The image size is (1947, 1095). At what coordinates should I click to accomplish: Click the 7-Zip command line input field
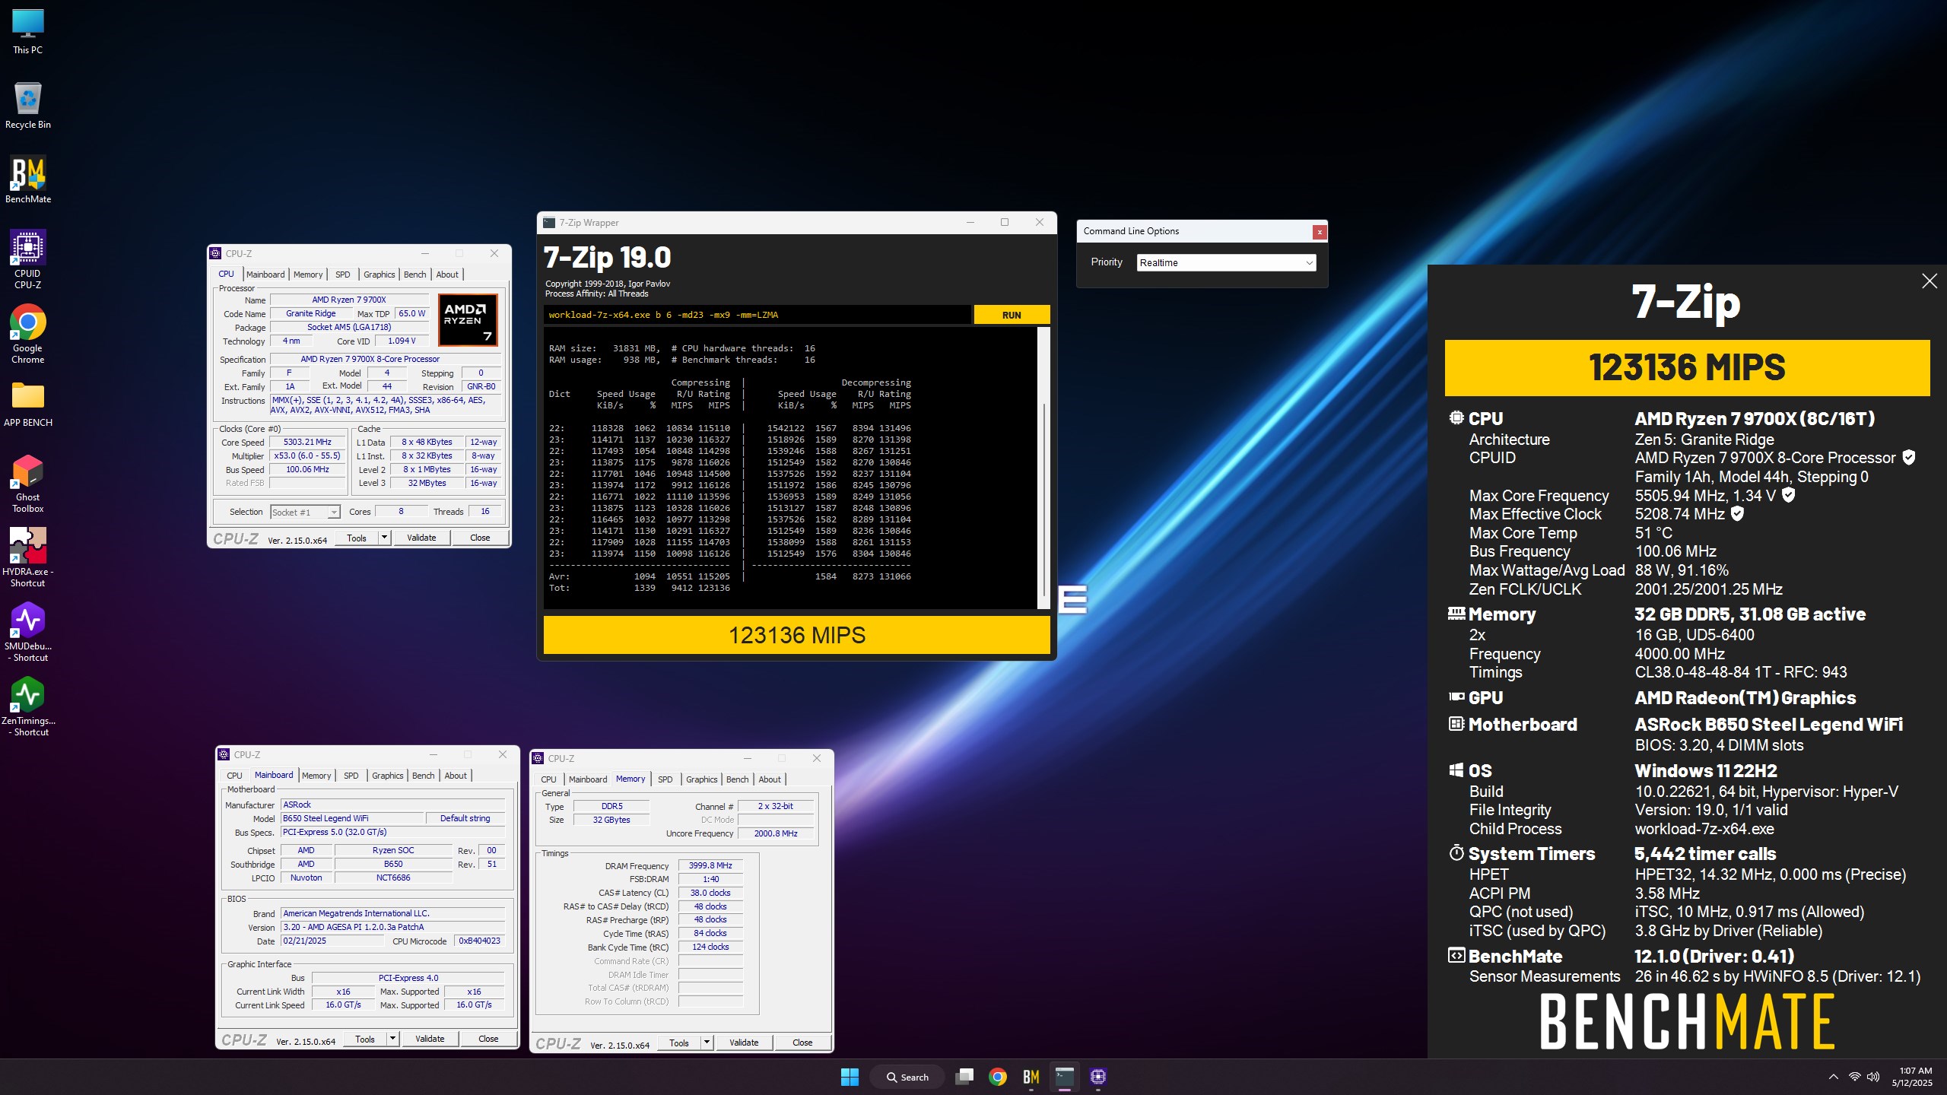758,315
